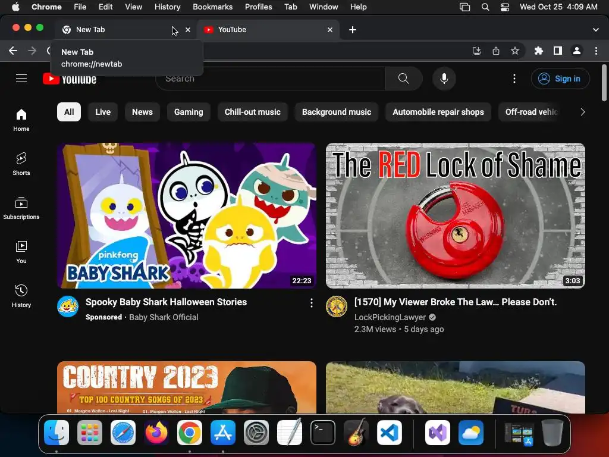Open Home in the sidebar
Screen dimensions: 609x457
pos(21,120)
